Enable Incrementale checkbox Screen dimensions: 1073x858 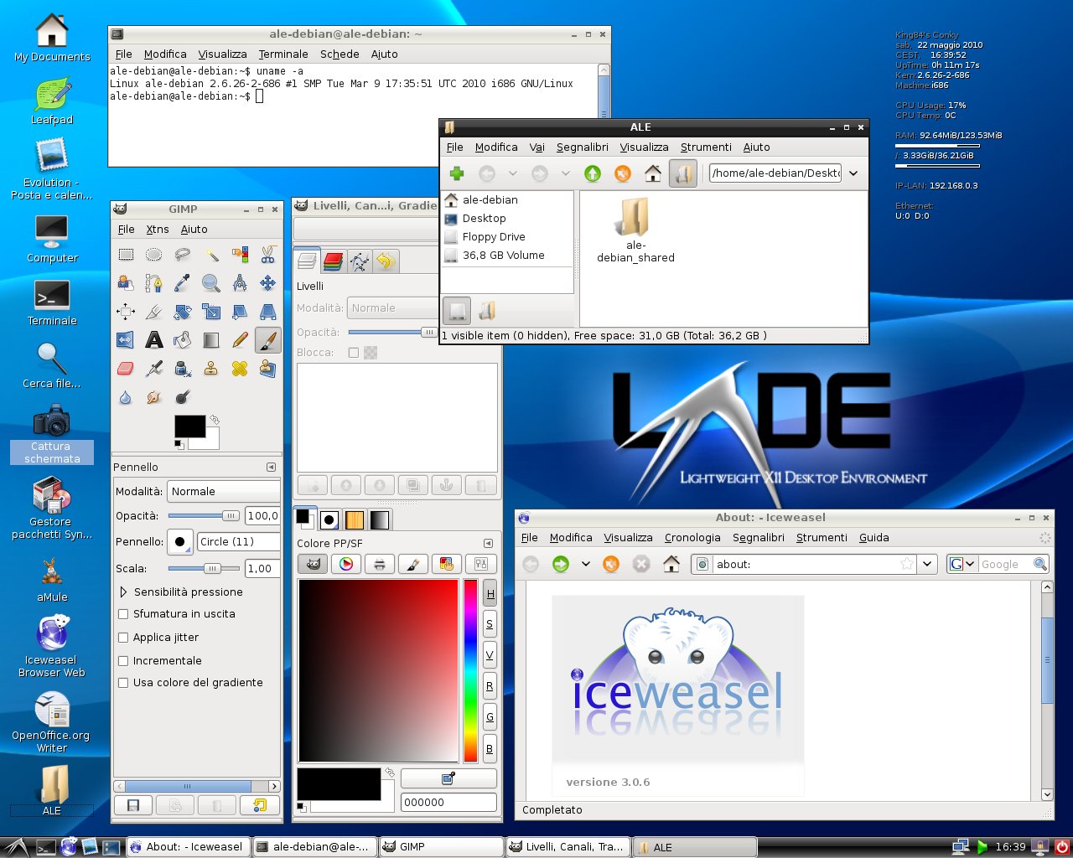(x=123, y=661)
